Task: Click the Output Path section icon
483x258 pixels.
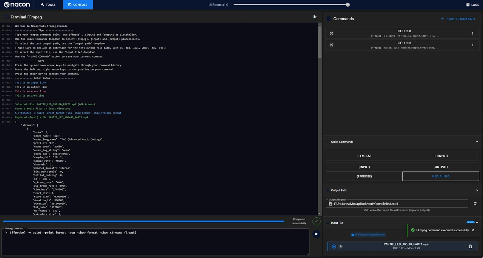Action: (328, 190)
